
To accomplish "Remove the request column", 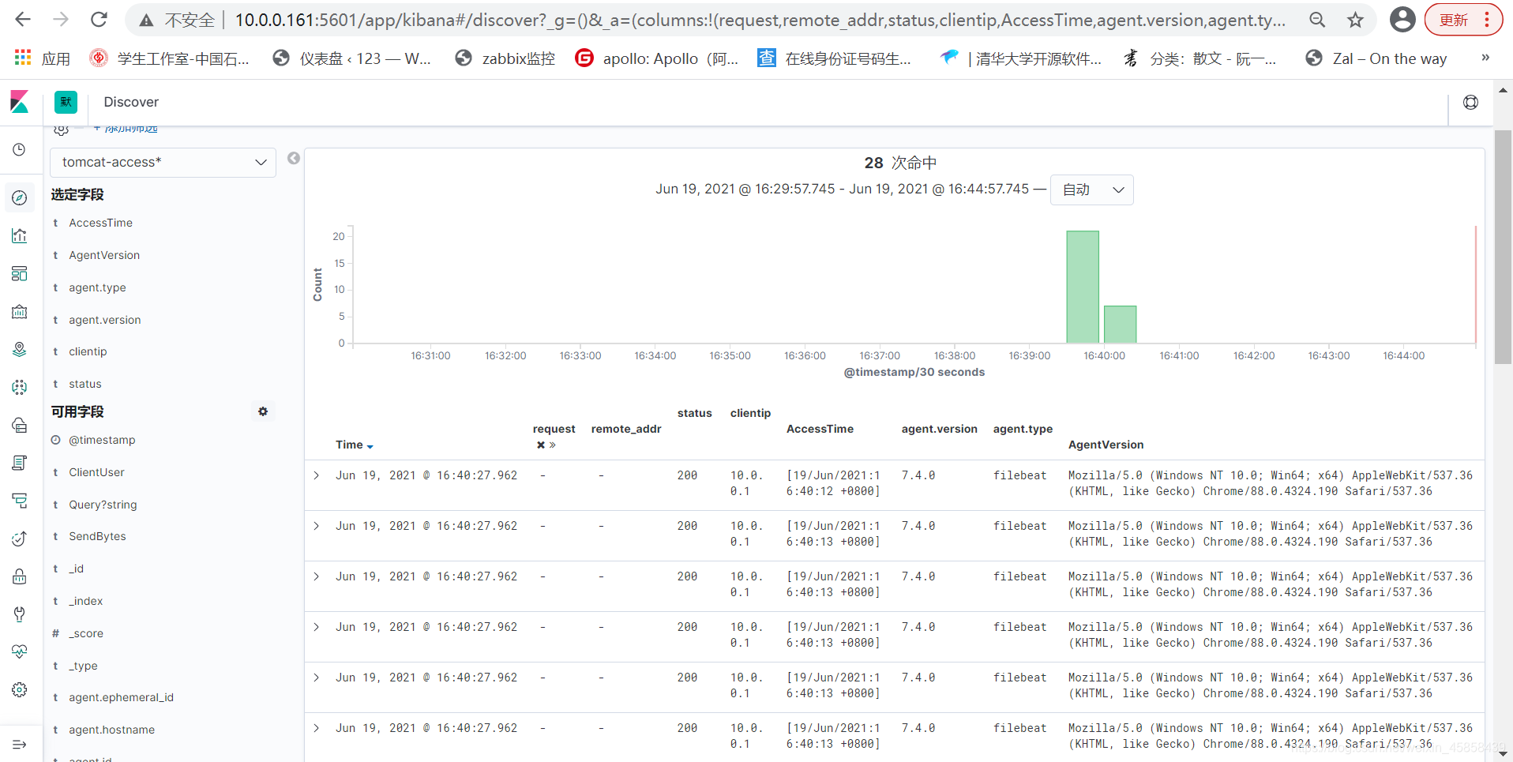I will click(541, 445).
